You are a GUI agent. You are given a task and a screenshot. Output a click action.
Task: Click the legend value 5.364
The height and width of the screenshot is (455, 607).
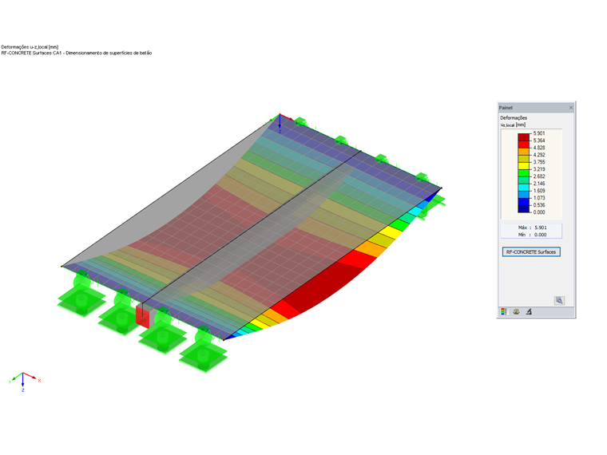tap(539, 140)
